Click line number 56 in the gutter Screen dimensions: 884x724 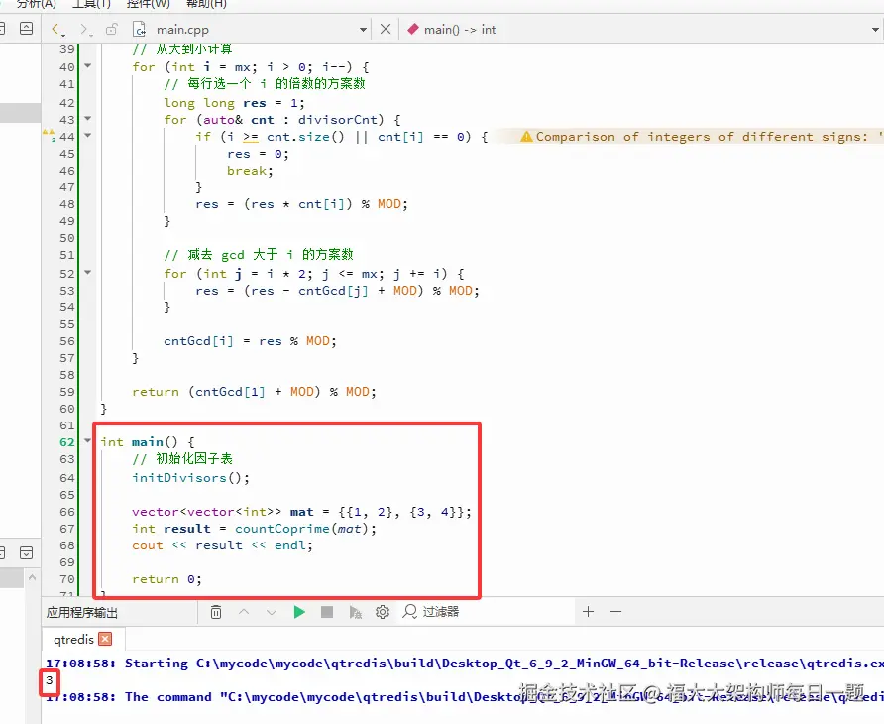67,341
